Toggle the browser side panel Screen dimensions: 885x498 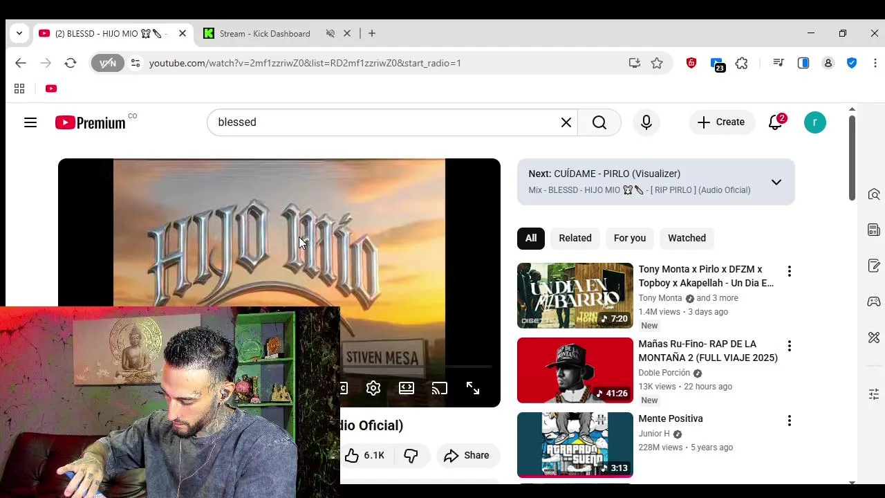[x=803, y=63]
